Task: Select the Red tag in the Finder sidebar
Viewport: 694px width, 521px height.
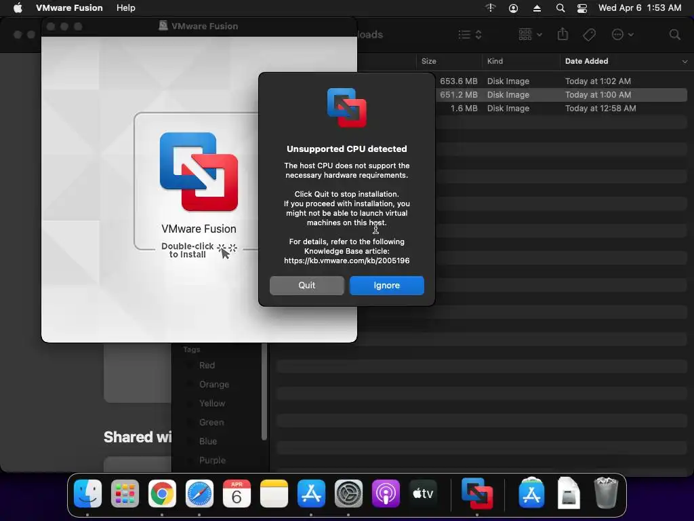Action: 207,366
